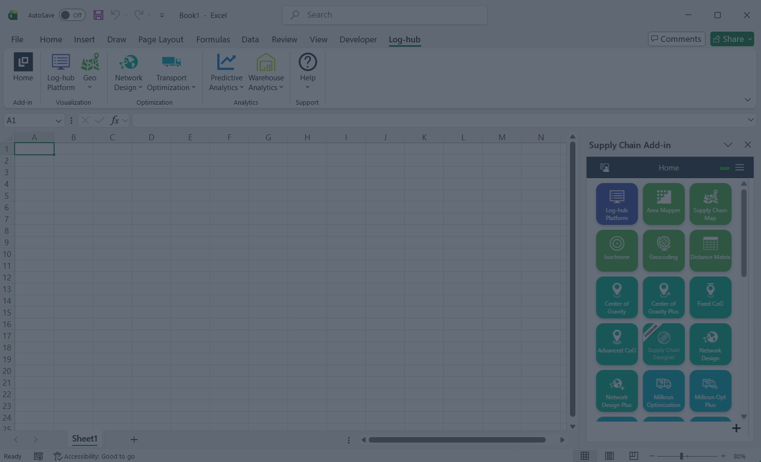Image resolution: width=761 pixels, height=462 pixels.
Task: Open task pane options chevron
Action: (x=728, y=145)
